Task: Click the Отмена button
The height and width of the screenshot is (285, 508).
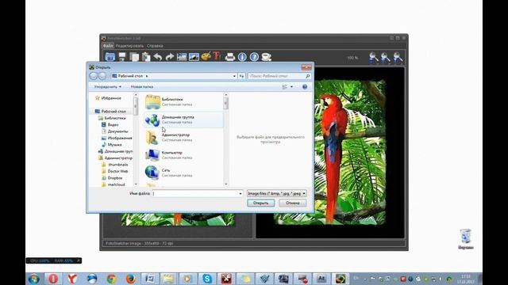Action: pos(293,203)
